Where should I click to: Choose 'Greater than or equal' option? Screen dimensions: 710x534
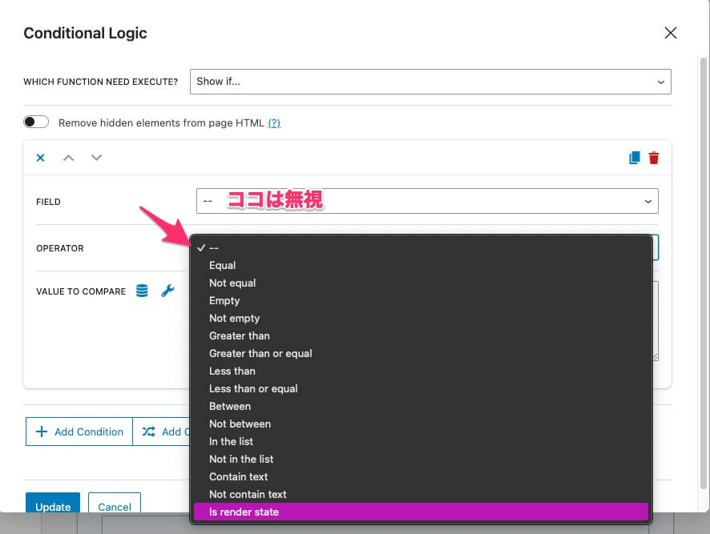260,353
